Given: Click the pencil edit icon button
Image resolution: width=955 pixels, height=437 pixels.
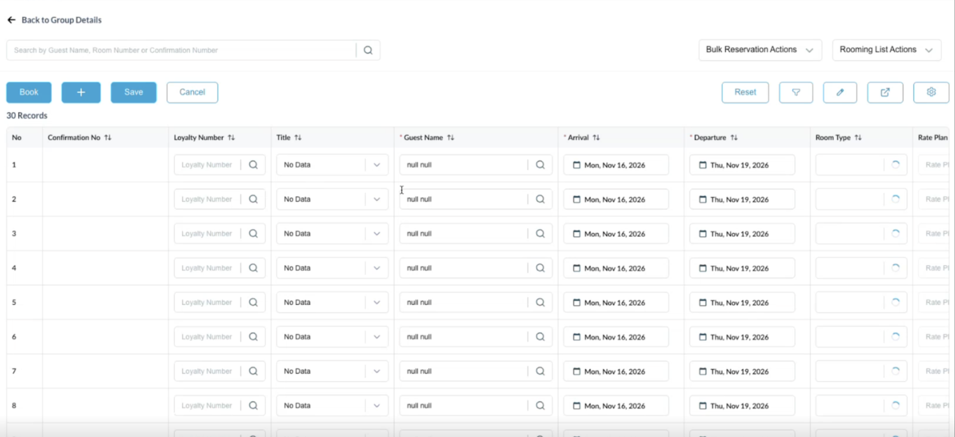Looking at the screenshot, I should 839,92.
